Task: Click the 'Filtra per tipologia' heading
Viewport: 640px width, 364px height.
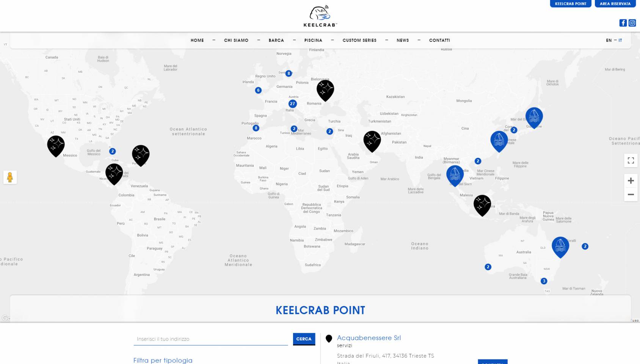Action: (x=163, y=360)
